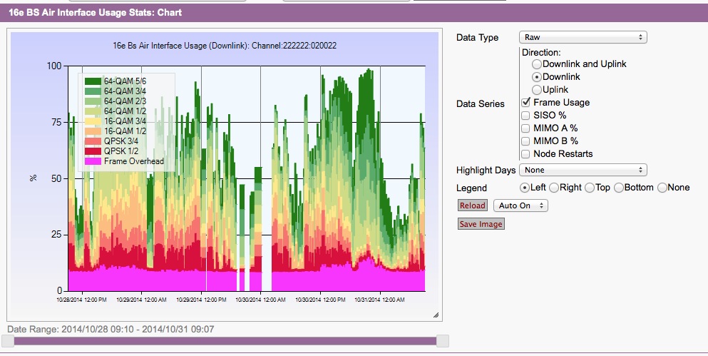
Task: Click the QPSK 1/2 legend swatch
Action: [93, 151]
